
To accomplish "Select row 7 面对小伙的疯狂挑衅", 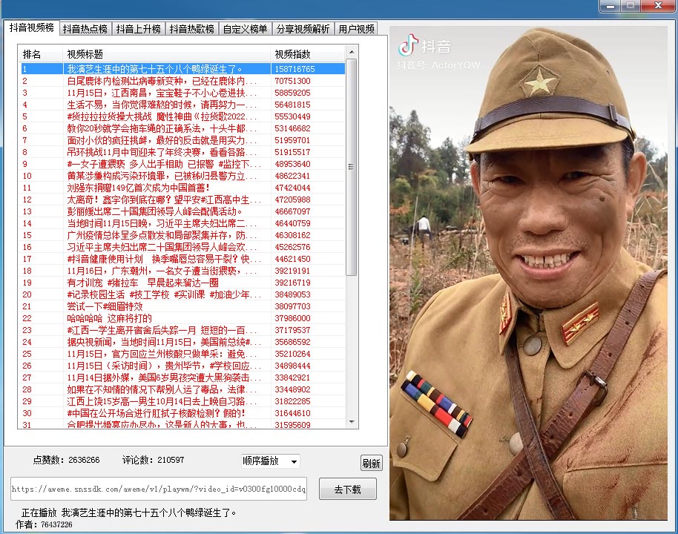I will [183, 140].
